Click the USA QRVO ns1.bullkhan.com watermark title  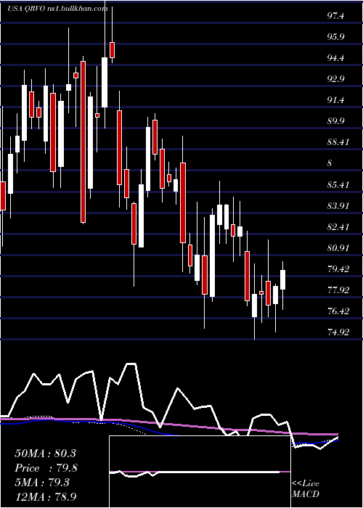pyautogui.click(x=57, y=9)
